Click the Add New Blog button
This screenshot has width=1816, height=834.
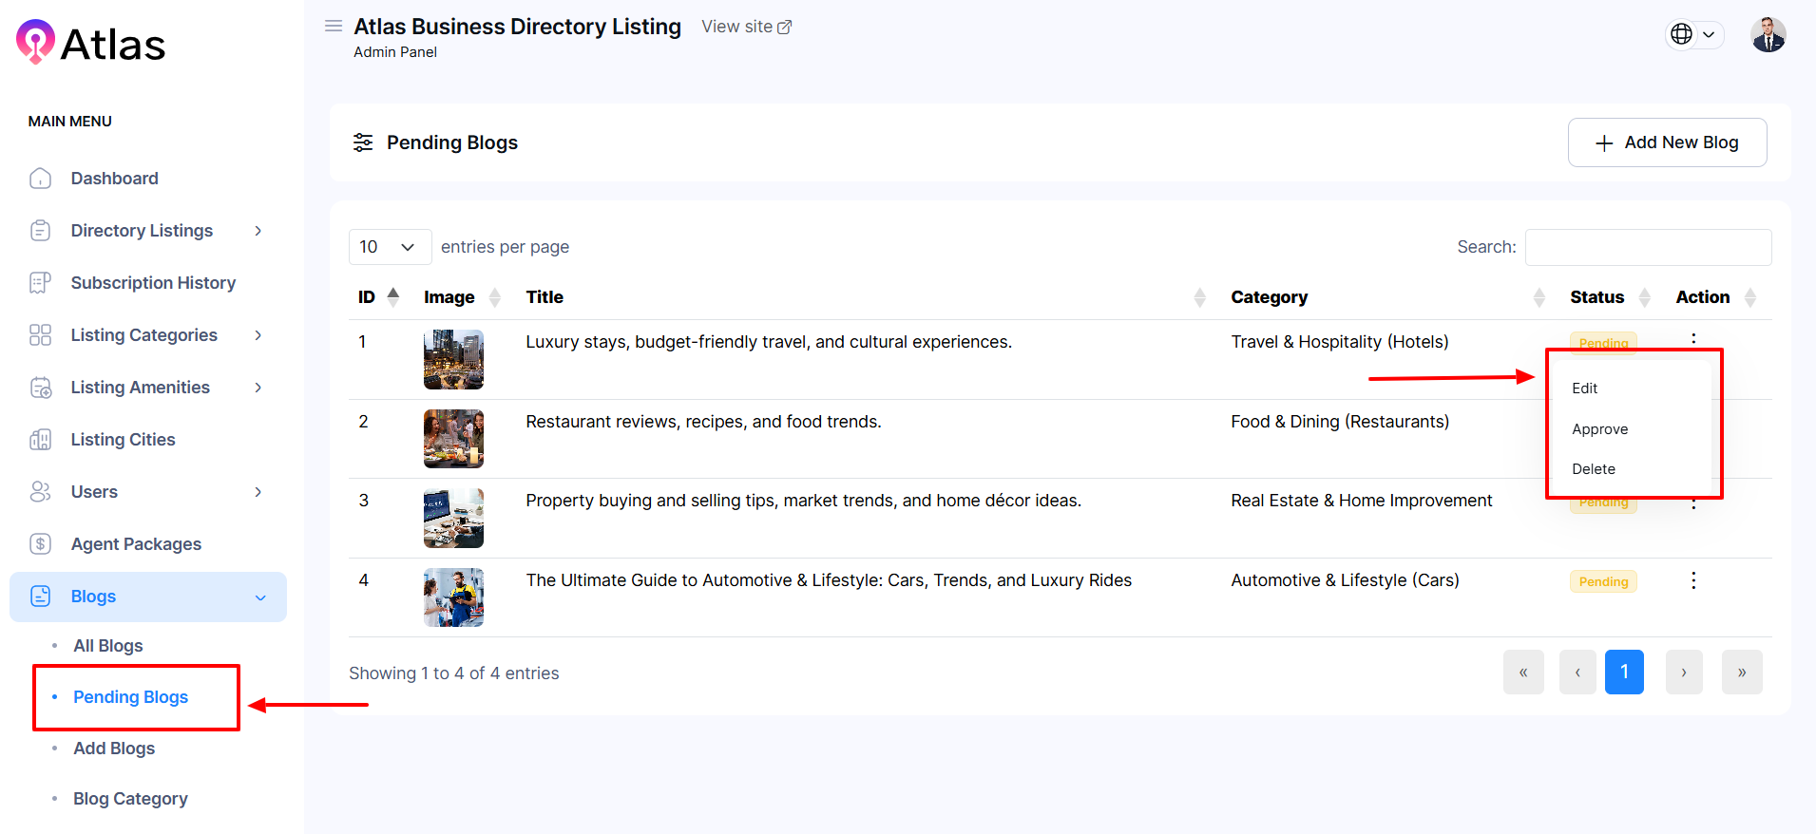tap(1666, 142)
